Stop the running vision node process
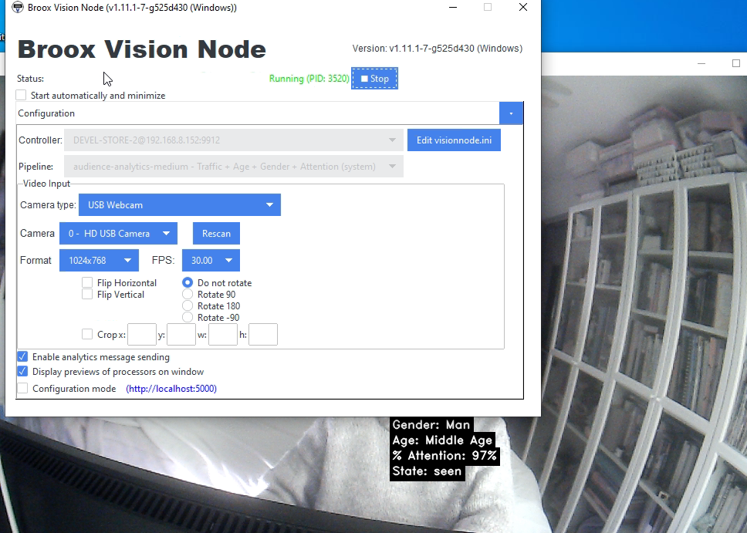The width and height of the screenshot is (747, 533). point(374,79)
